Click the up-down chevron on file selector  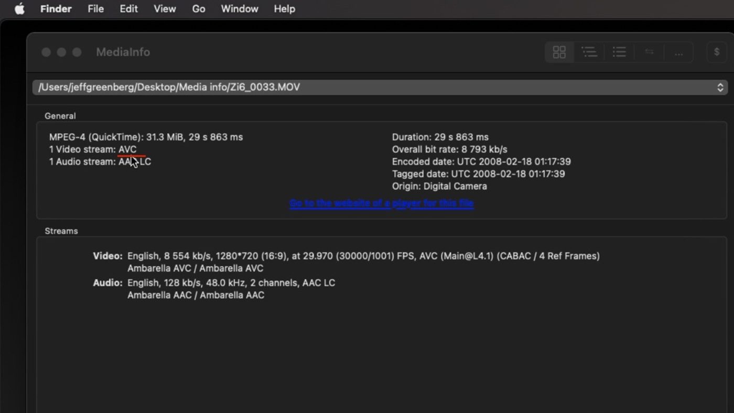tap(720, 87)
